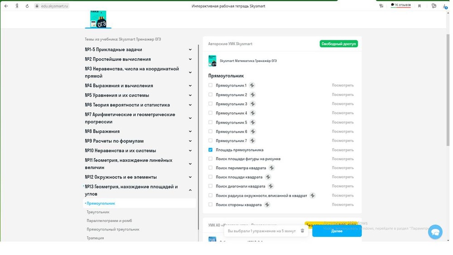The image size is (453, 255).
Task: Reload the page with the refresh icon
Action: [x=27, y=6]
